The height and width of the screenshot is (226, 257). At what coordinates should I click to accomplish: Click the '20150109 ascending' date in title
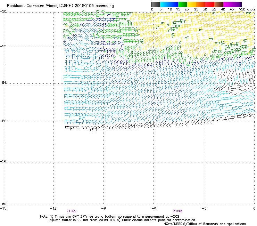click(94, 6)
